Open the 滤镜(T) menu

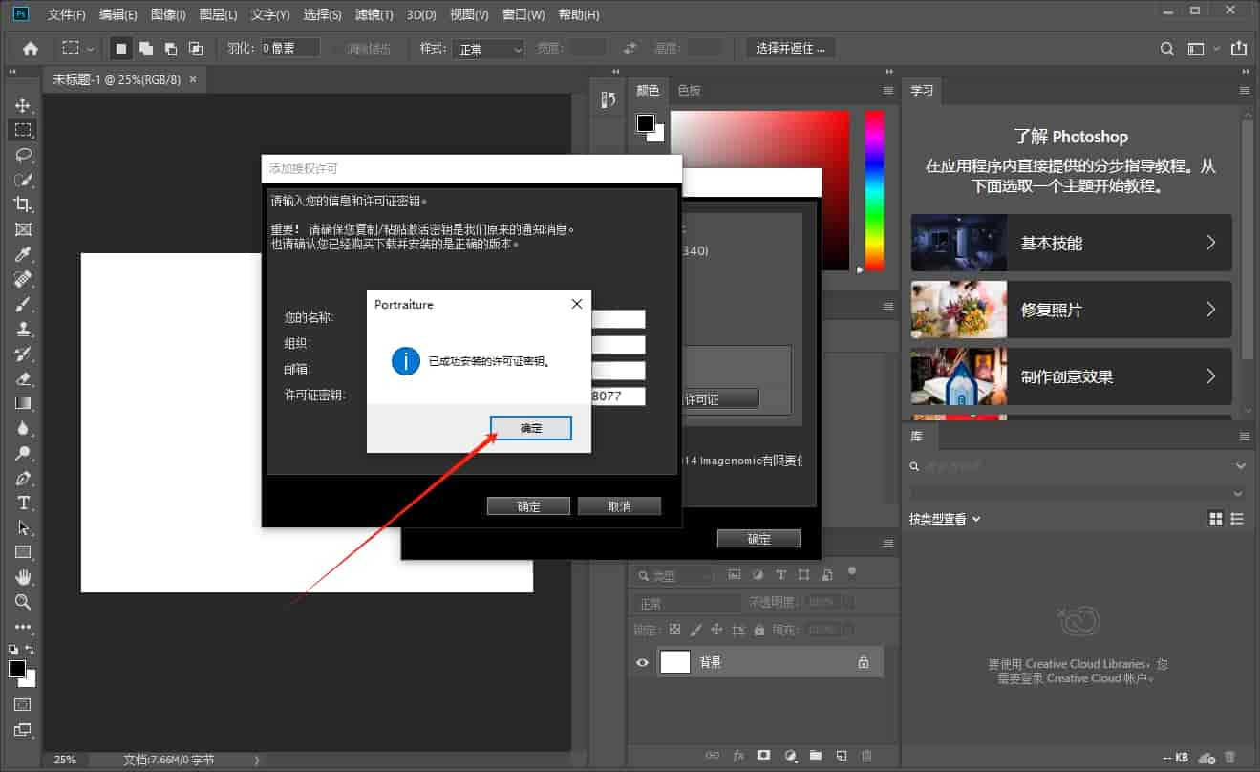click(x=374, y=15)
